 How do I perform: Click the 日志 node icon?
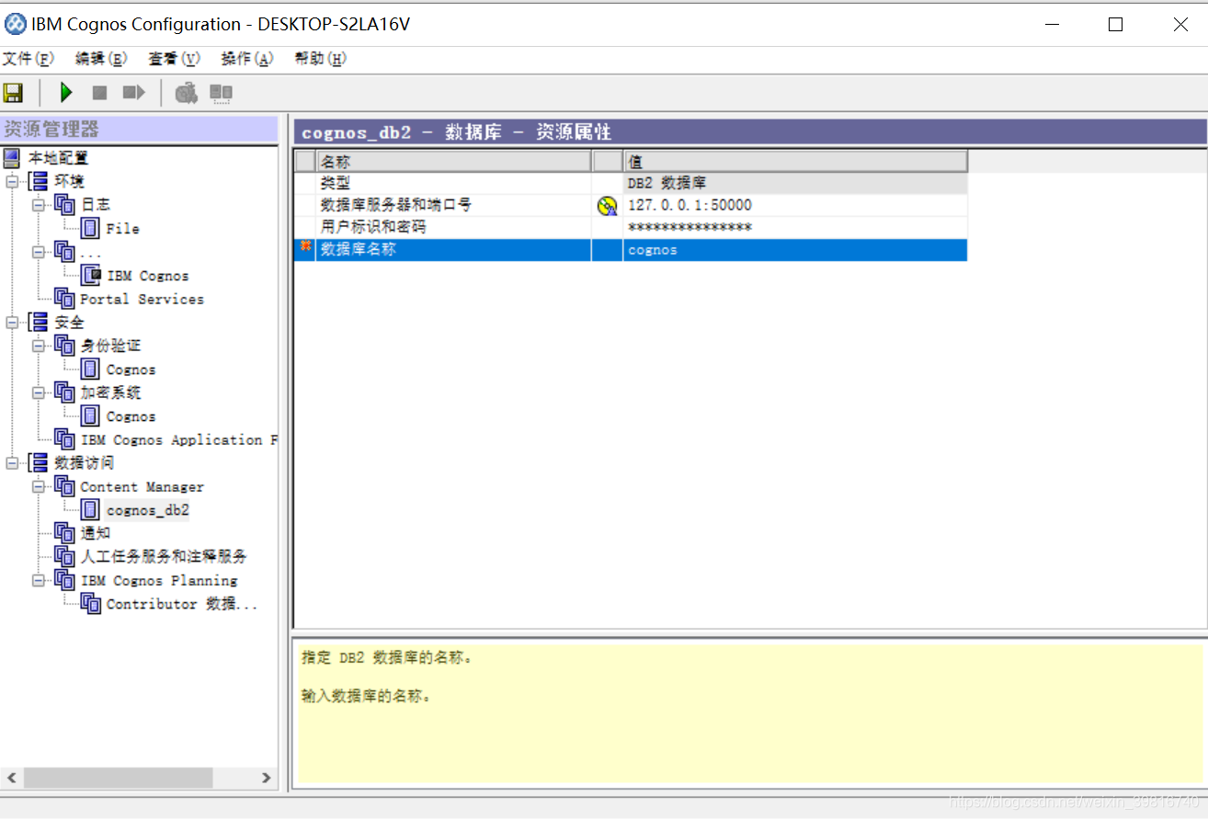(x=64, y=204)
